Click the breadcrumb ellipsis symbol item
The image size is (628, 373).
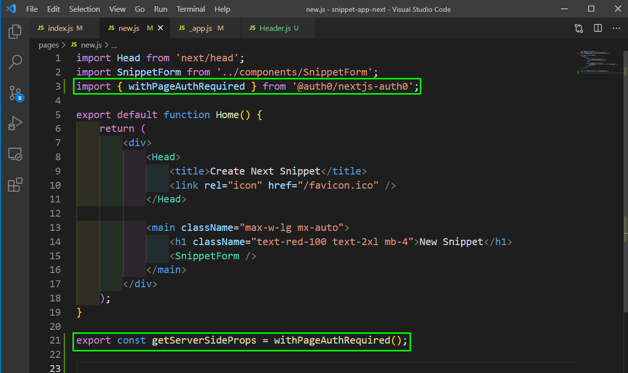pos(115,45)
